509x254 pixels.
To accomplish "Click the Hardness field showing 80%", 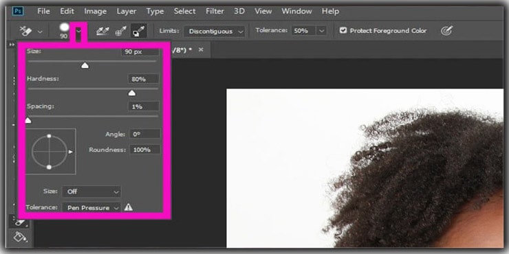I will tap(144, 79).
